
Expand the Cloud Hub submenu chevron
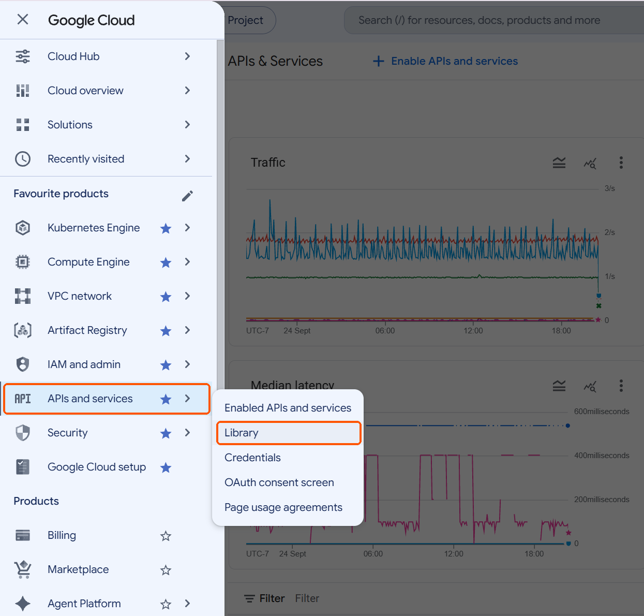(x=187, y=56)
